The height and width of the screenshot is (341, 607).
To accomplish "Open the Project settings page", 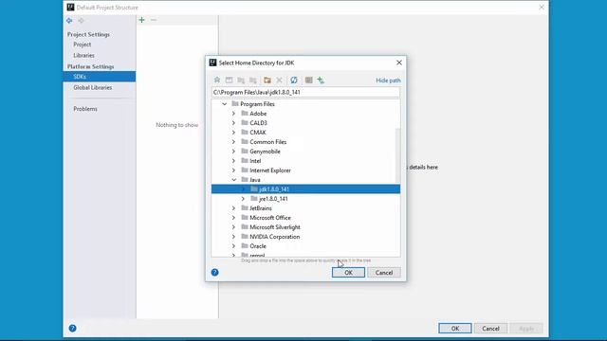I will pyautogui.click(x=83, y=45).
